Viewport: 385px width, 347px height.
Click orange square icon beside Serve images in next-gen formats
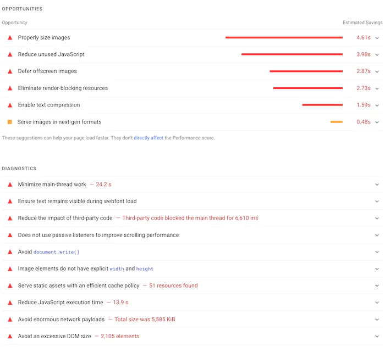[9, 122]
